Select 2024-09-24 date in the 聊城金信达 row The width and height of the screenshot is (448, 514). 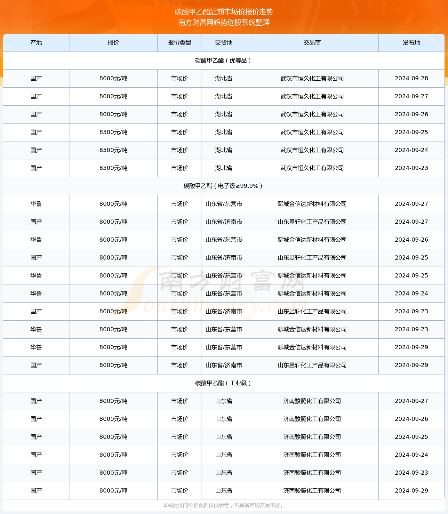(411, 293)
